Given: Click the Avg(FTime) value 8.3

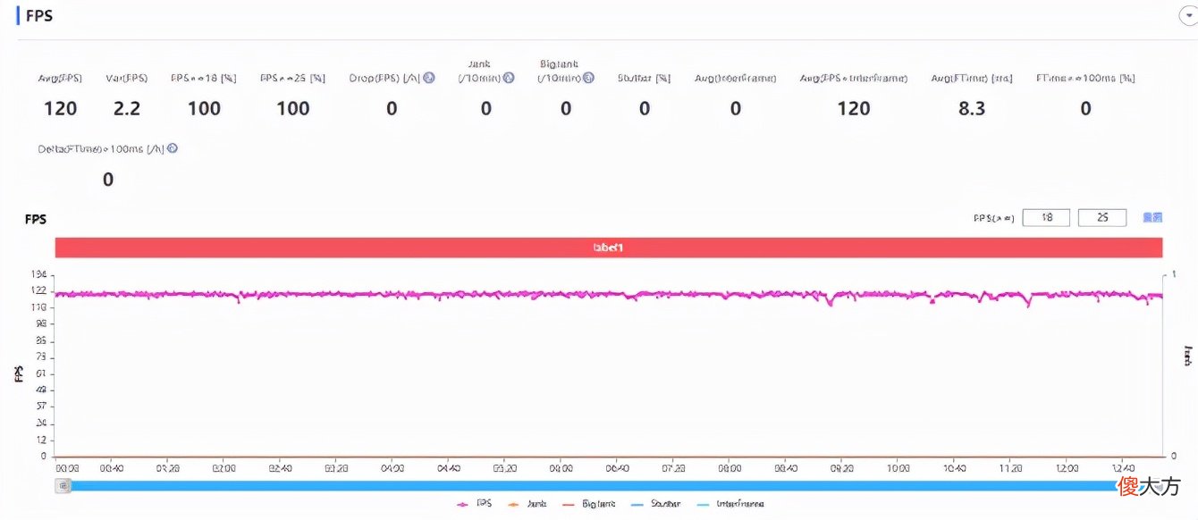Looking at the screenshot, I should [x=971, y=108].
